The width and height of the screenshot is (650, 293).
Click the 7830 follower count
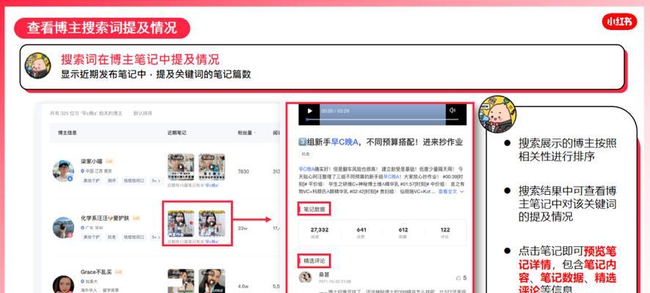[x=243, y=171]
